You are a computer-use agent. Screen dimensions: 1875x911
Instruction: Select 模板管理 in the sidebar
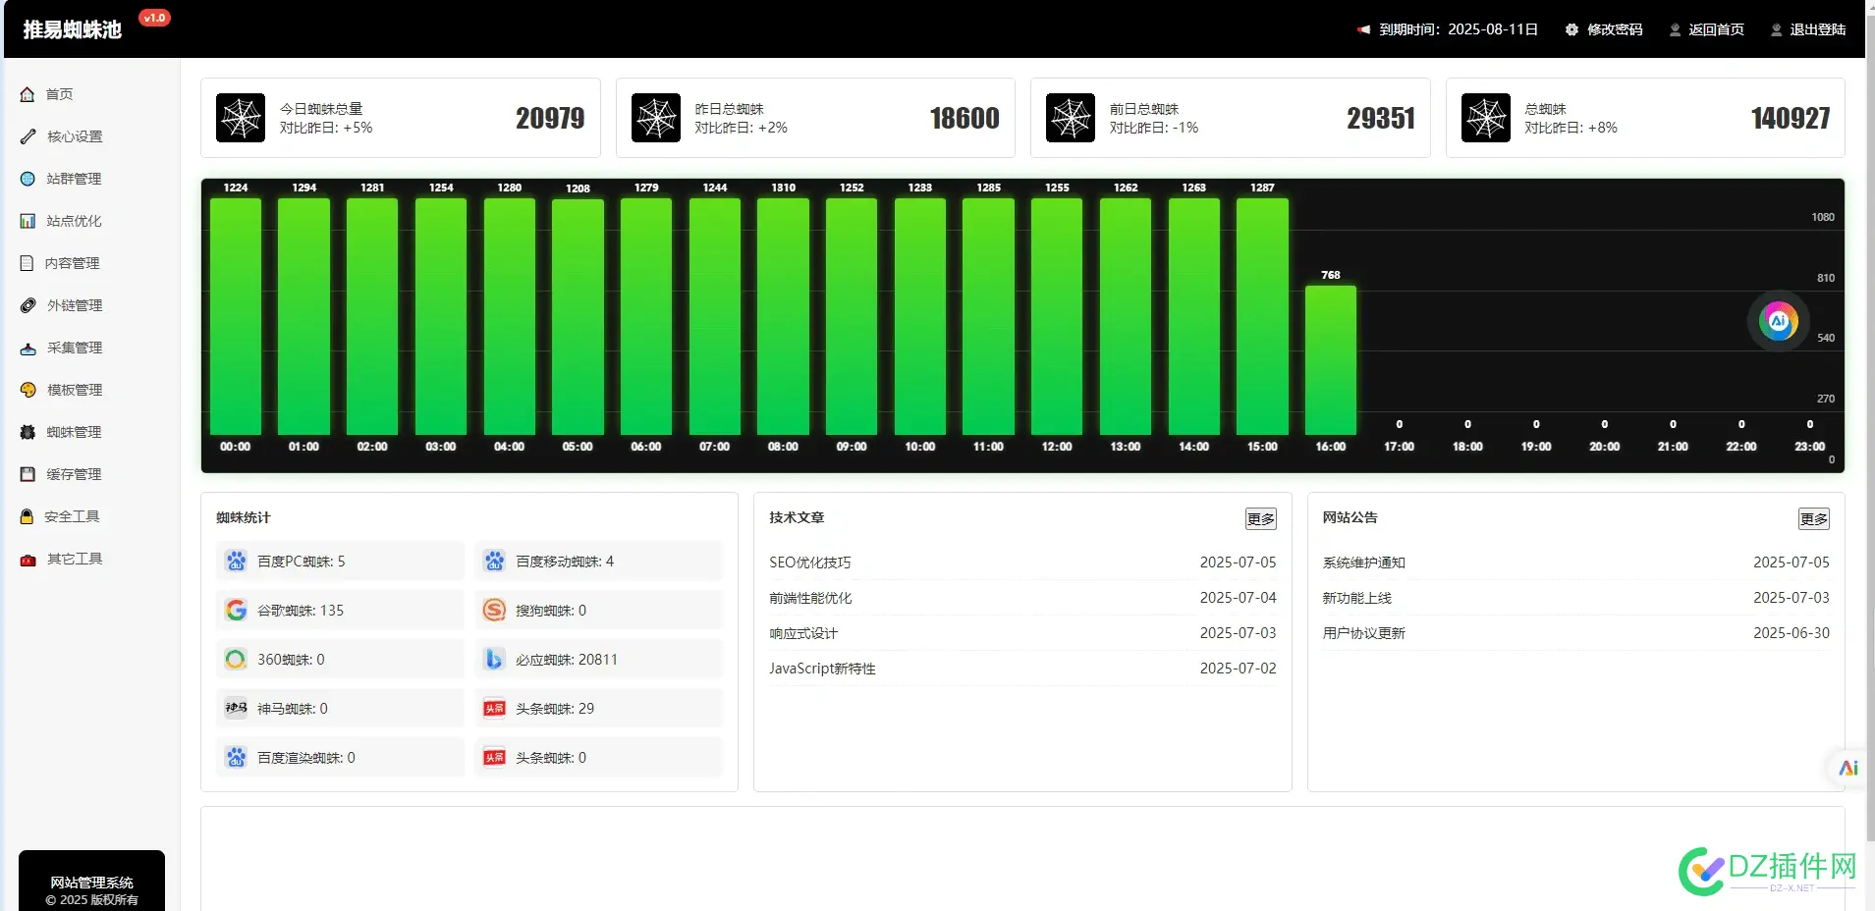75,390
